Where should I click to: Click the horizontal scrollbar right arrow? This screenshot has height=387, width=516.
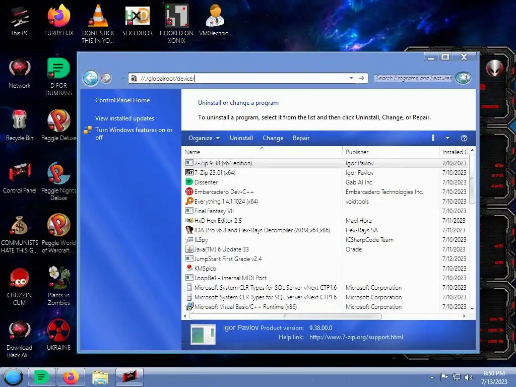point(464,316)
